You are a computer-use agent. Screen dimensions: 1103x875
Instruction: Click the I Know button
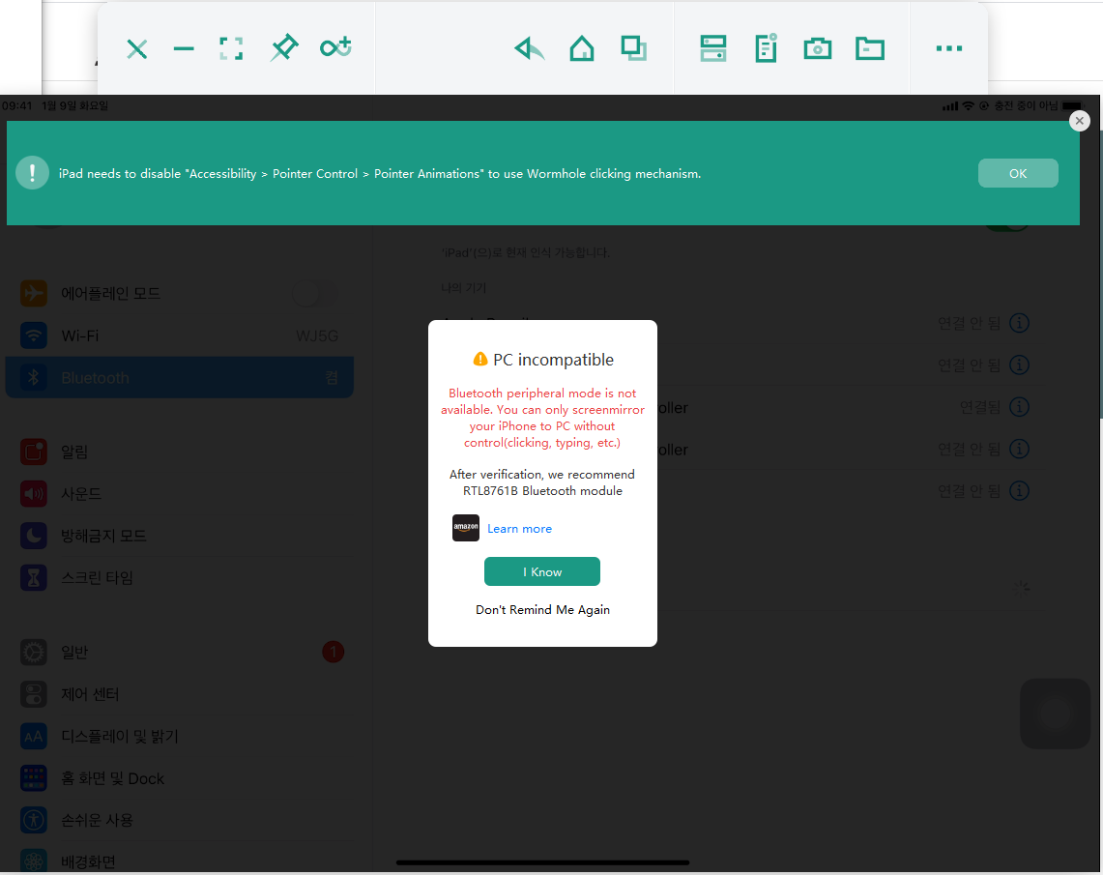point(541,571)
